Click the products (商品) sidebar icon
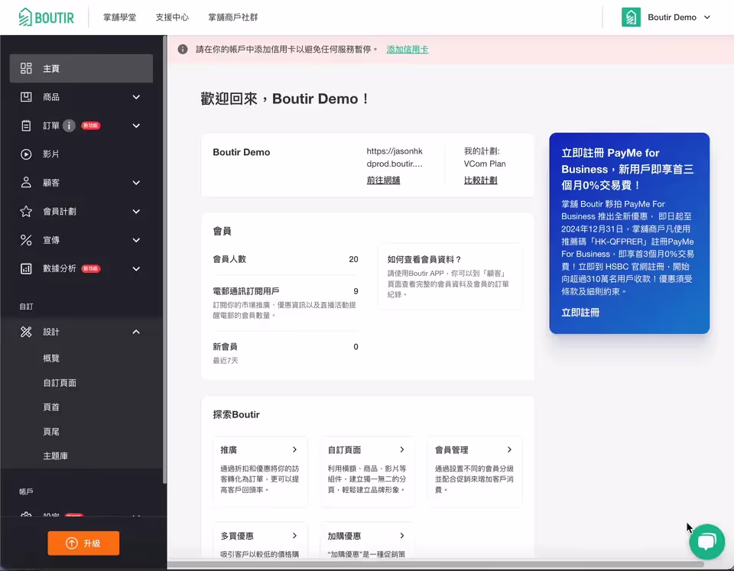 click(26, 97)
